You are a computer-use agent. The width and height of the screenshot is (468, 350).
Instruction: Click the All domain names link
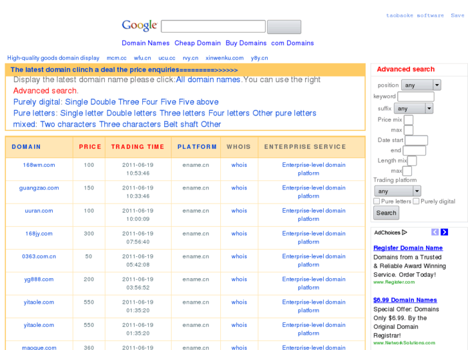point(208,80)
